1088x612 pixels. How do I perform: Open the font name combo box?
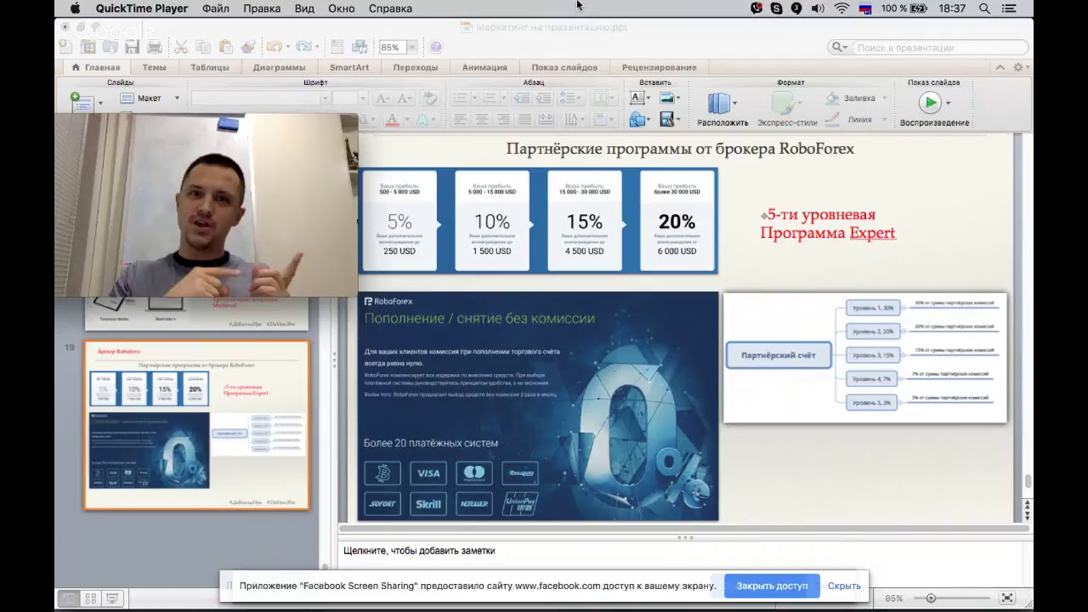coord(259,99)
